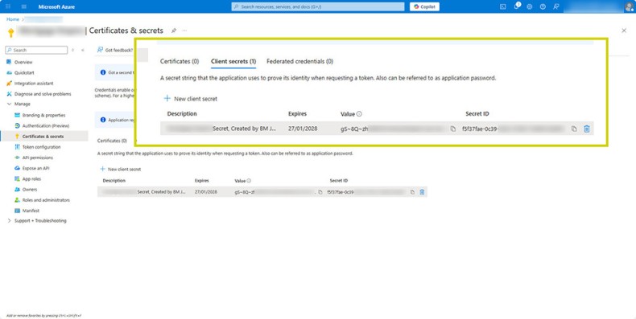Open Authentication (Preview)
This screenshot has width=636, height=319.
[x=45, y=125]
